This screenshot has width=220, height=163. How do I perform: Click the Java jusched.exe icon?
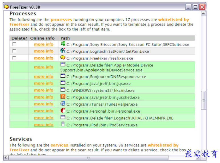63,97
